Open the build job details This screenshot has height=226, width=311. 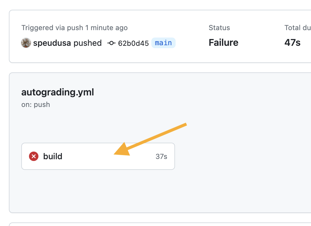tap(53, 156)
